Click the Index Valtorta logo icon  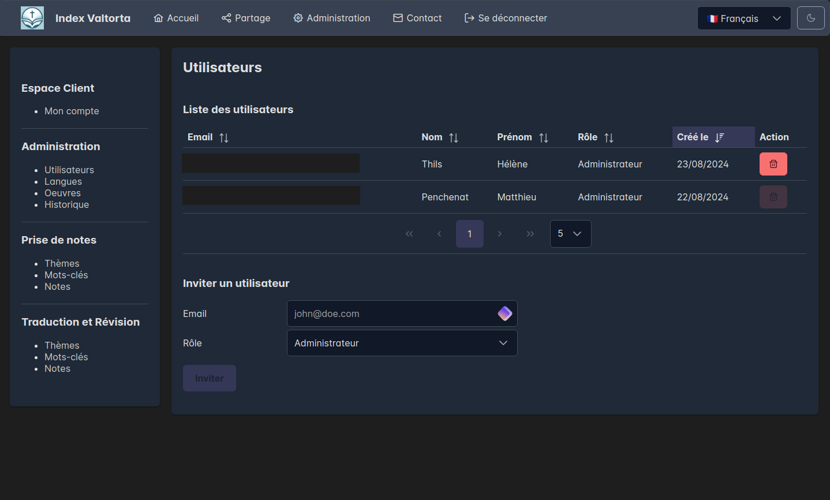32,18
